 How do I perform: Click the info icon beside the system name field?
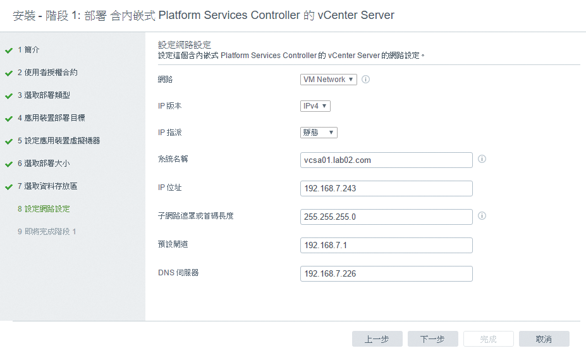point(482,159)
